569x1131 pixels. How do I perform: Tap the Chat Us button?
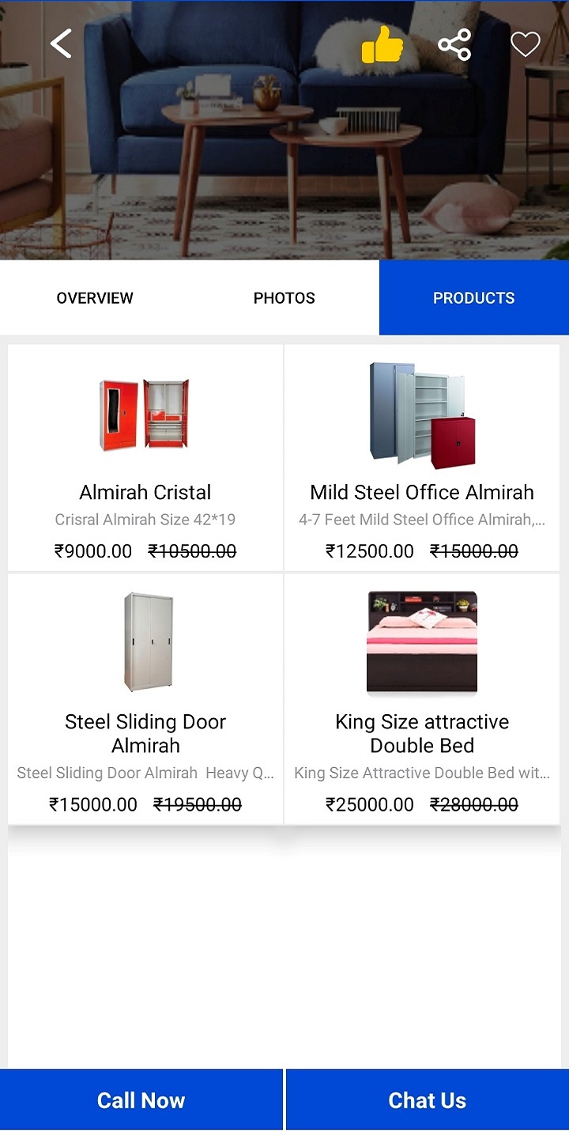[x=428, y=1100]
